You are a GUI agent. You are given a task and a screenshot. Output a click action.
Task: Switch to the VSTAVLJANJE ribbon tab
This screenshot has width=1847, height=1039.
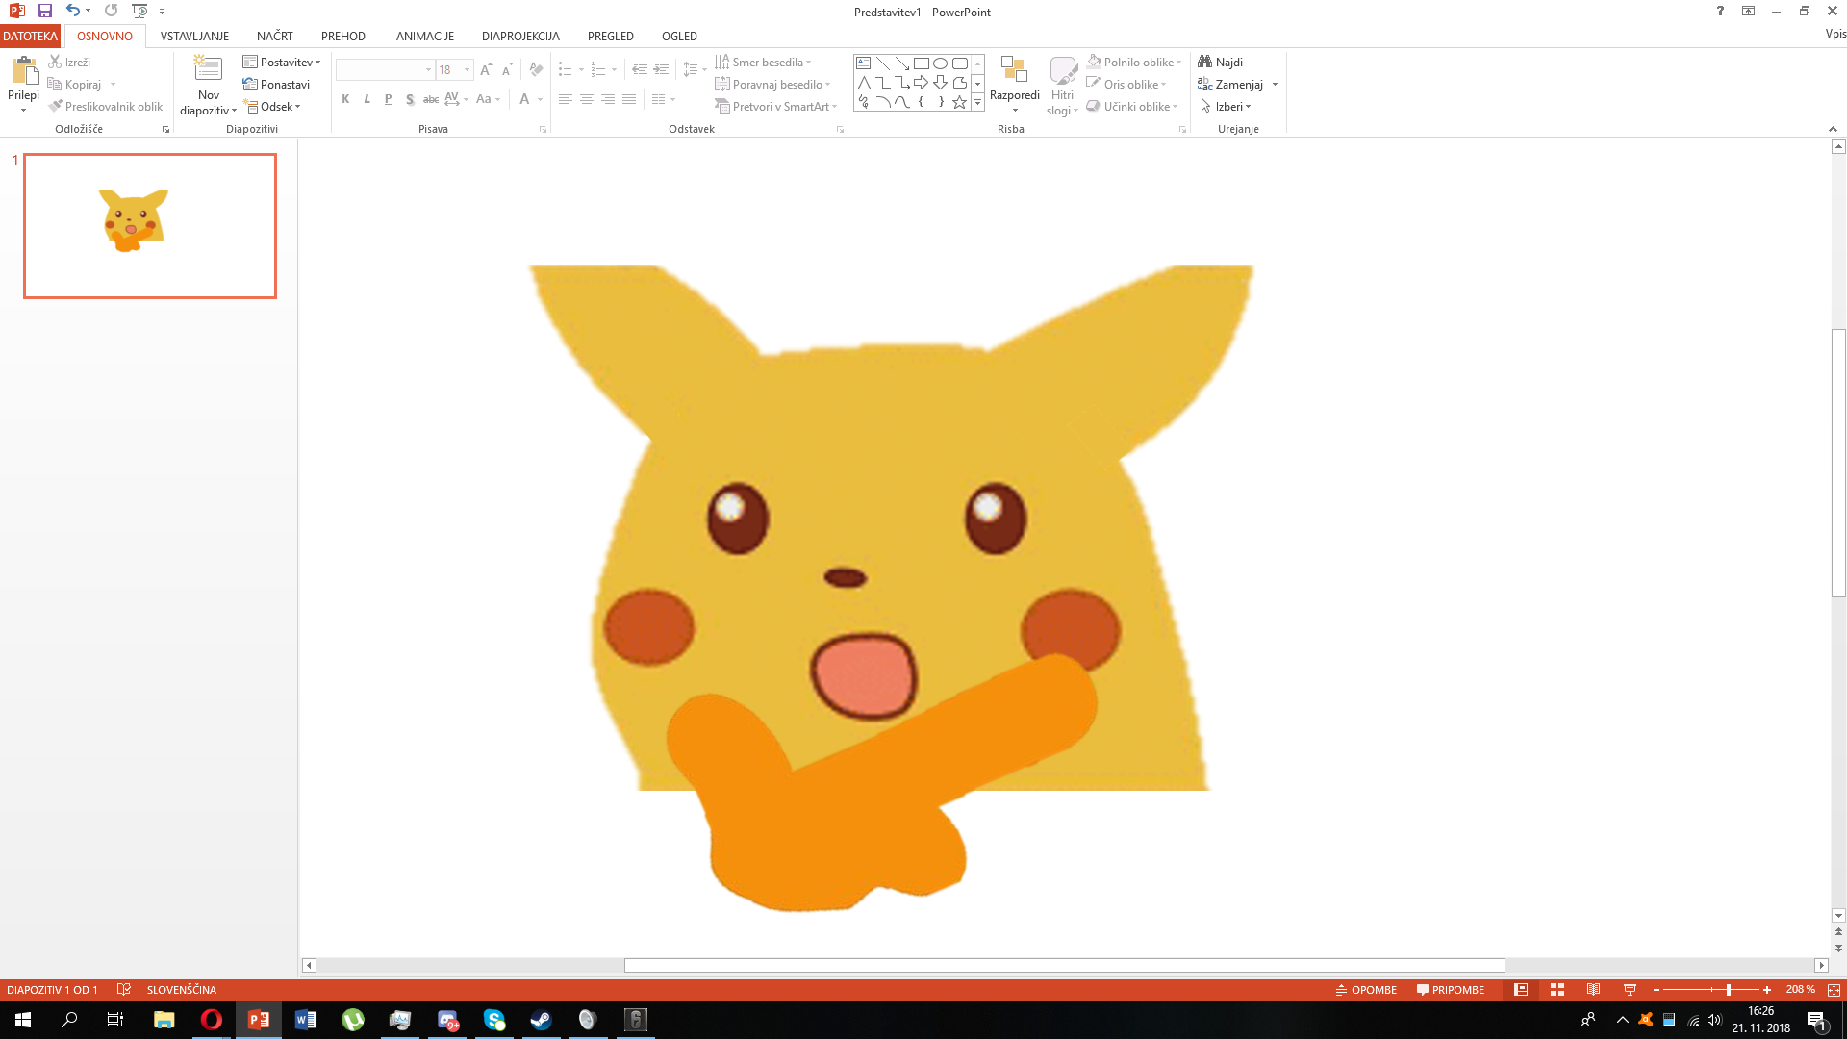tap(194, 36)
